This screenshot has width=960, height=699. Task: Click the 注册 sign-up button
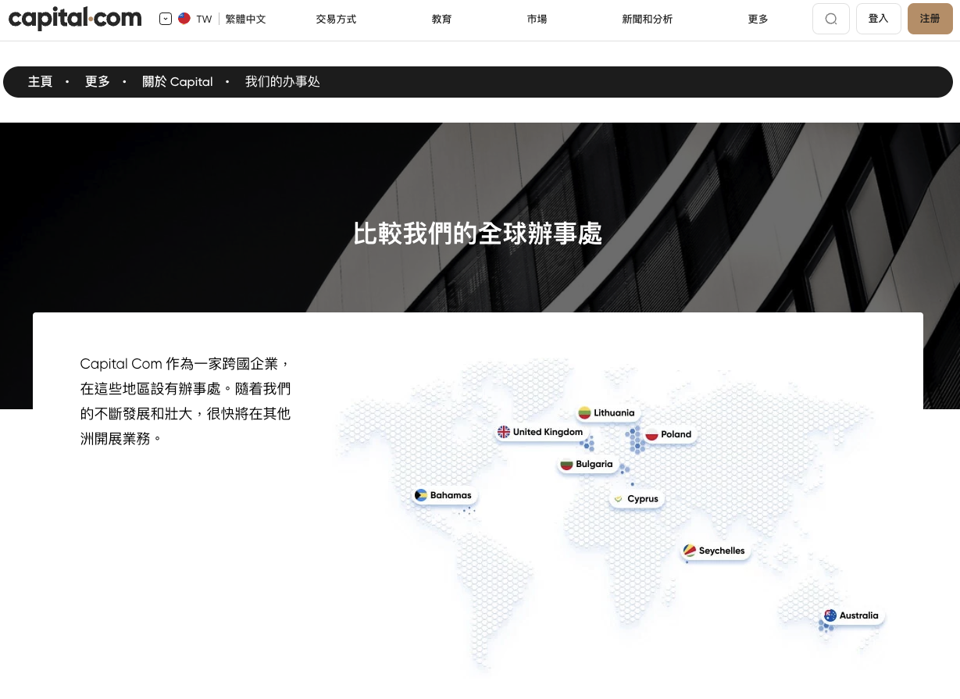click(930, 19)
